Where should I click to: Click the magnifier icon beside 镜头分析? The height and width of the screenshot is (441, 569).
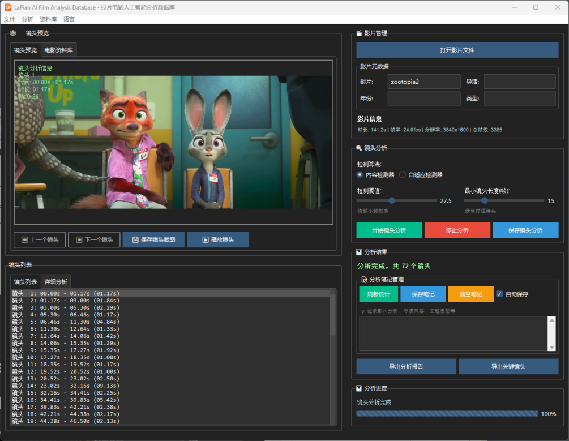tap(359, 148)
